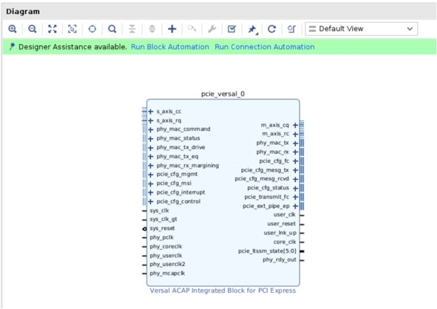Click the Add IP plus icon
437x309 pixels.
[x=172, y=29]
